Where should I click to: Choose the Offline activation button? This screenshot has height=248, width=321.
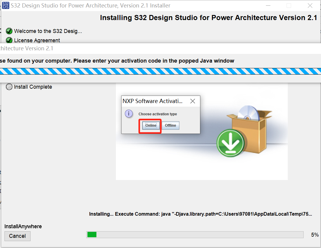pos(170,125)
